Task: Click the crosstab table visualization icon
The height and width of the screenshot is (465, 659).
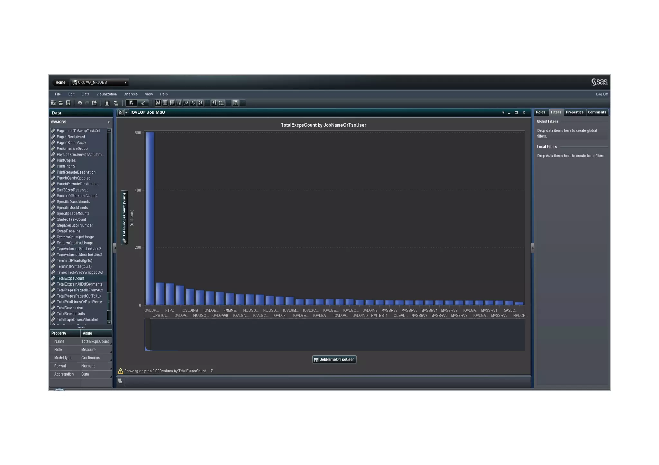Action: pyautogui.click(x=172, y=103)
